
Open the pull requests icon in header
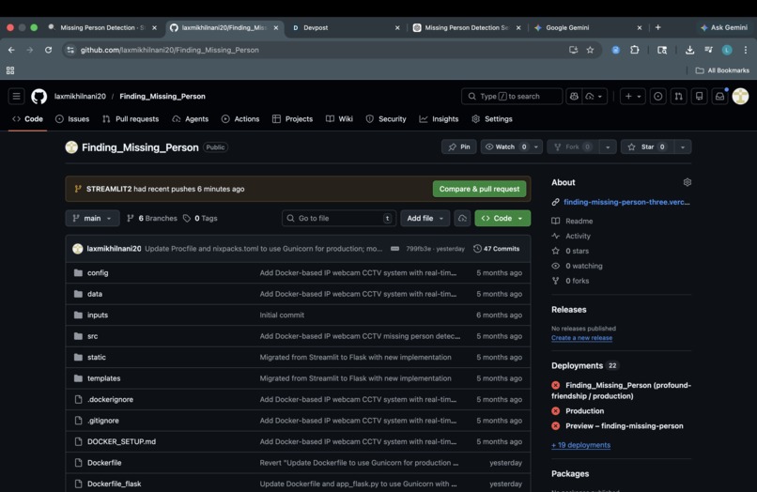pos(678,97)
